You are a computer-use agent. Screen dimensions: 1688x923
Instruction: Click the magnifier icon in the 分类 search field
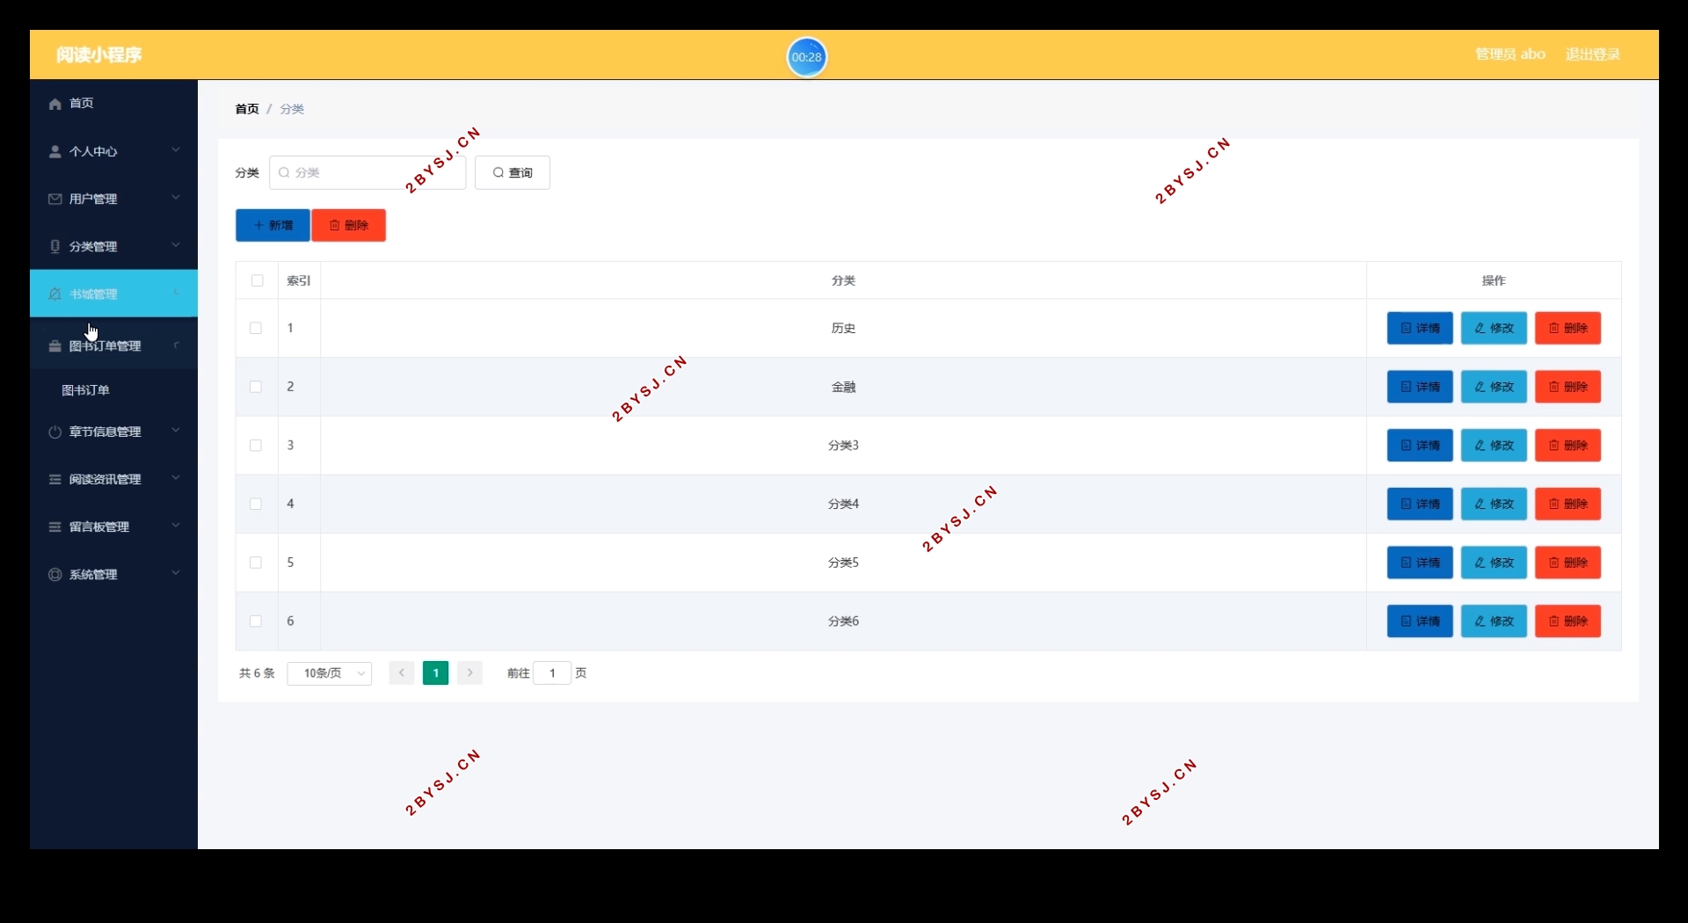click(x=284, y=172)
